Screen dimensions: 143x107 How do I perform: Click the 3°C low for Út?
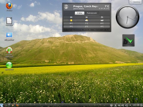tap(71, 27)
